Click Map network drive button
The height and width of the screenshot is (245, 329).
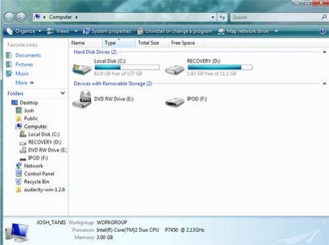(243, 32)
